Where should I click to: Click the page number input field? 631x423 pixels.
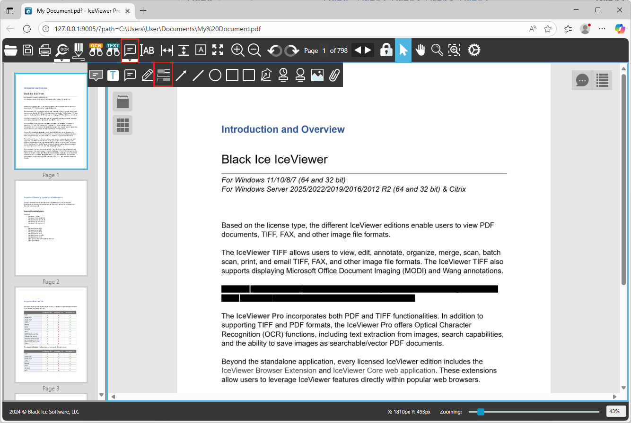(x=324, y=51)
